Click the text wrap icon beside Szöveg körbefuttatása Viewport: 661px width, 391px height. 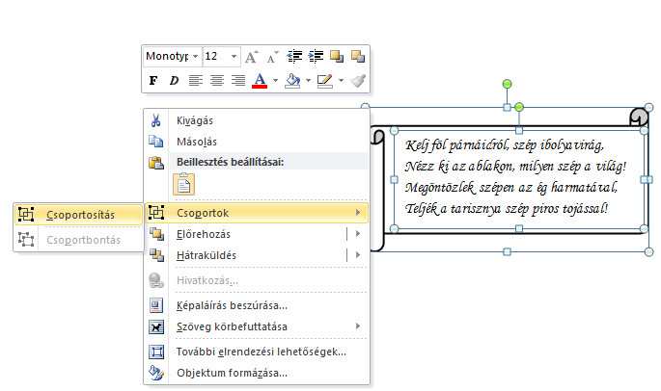pos(156,326)
